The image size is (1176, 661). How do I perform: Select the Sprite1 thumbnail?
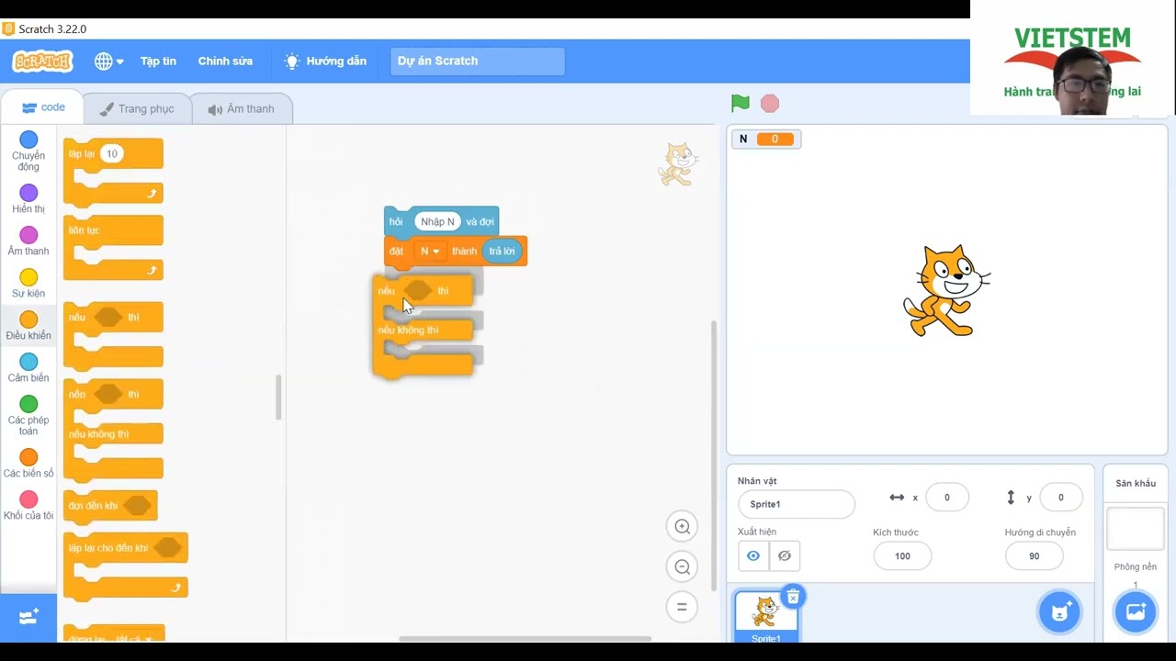click(x=765, y=616)
